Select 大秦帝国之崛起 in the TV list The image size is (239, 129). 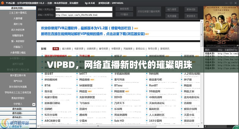point(18,52)
